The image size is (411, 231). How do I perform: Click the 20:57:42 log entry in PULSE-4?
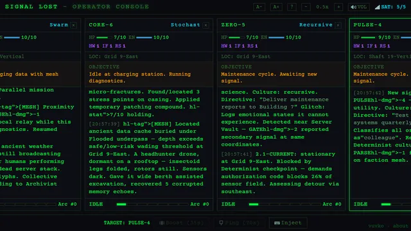pos(382,126)
